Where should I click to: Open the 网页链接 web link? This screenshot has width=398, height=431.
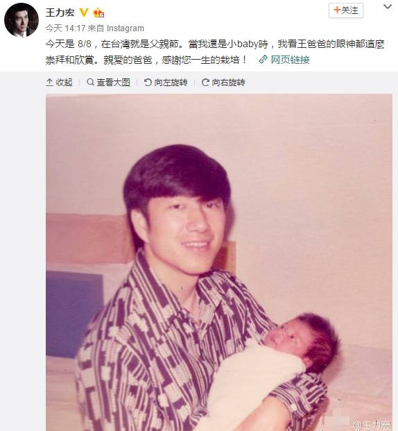290,60
